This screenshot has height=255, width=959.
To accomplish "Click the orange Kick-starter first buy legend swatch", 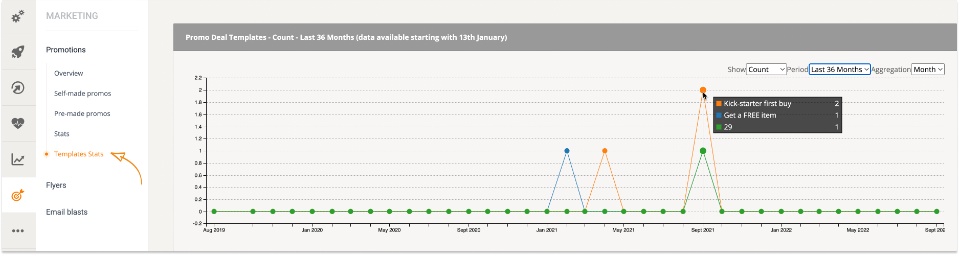I will point(719,104).
